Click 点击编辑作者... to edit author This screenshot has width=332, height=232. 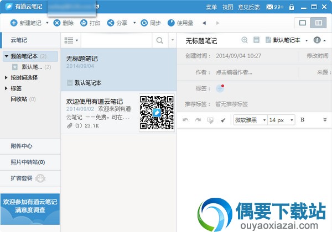(x=234, y=72)
